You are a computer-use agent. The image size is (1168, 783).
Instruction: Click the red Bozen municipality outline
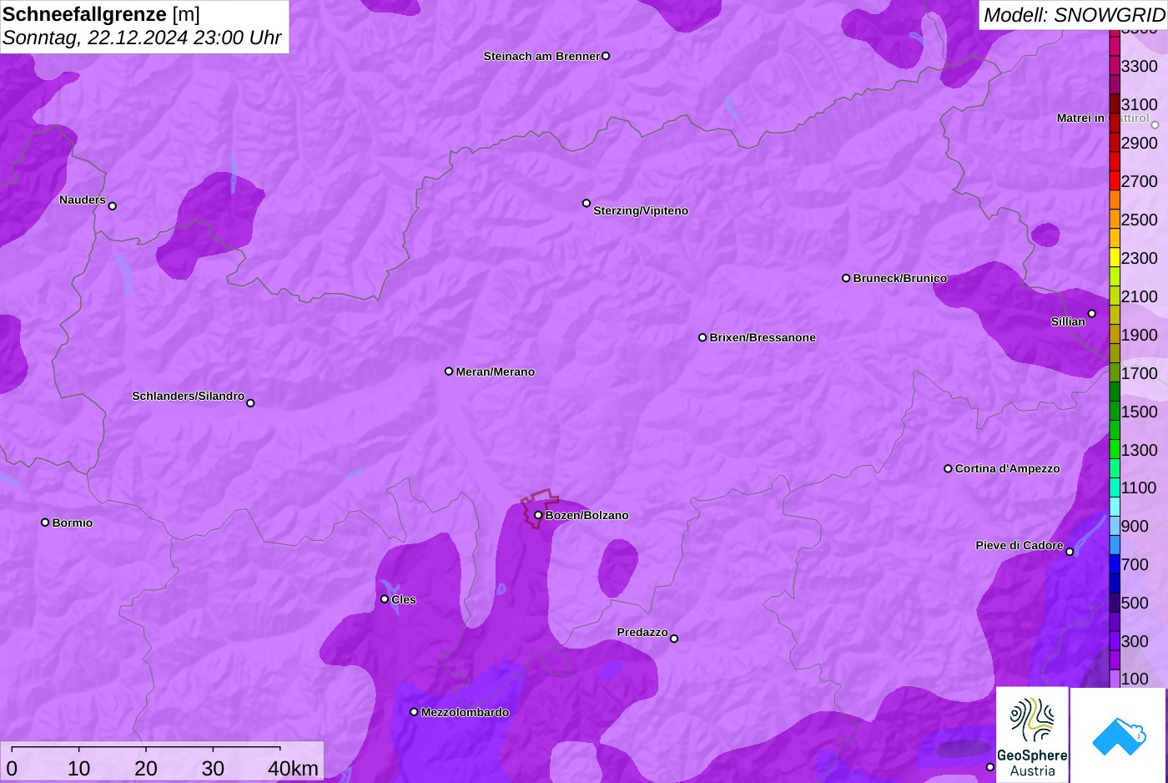coord(539,508)
